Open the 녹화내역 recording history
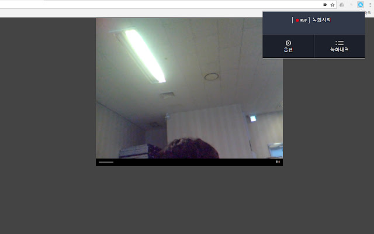The image size is (374, 234). (340, 50)
